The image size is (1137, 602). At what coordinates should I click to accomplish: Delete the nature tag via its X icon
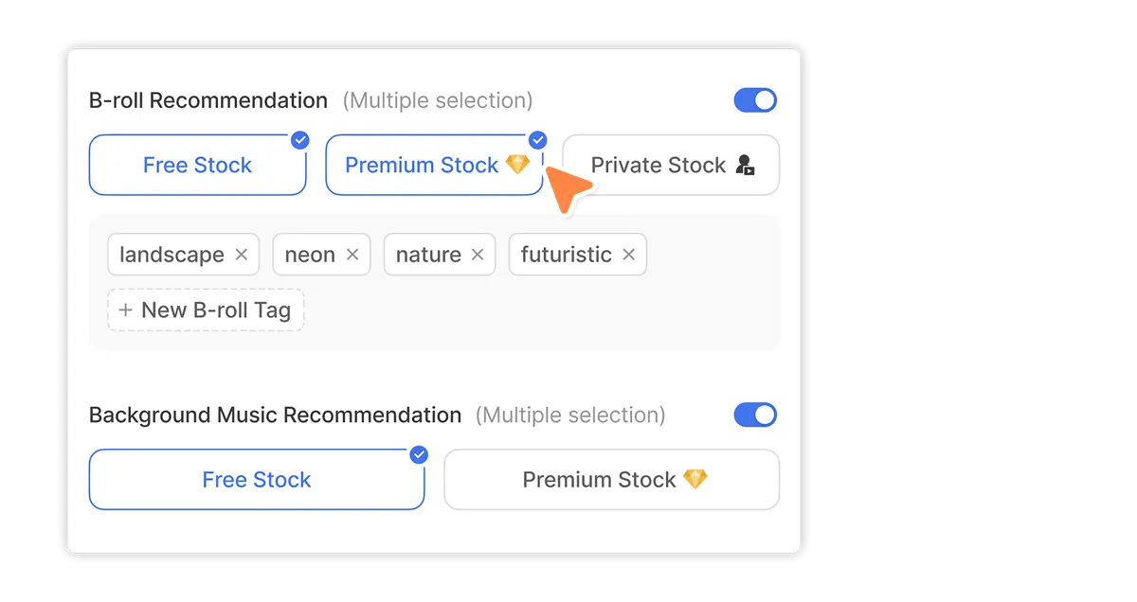coord(478,255)
